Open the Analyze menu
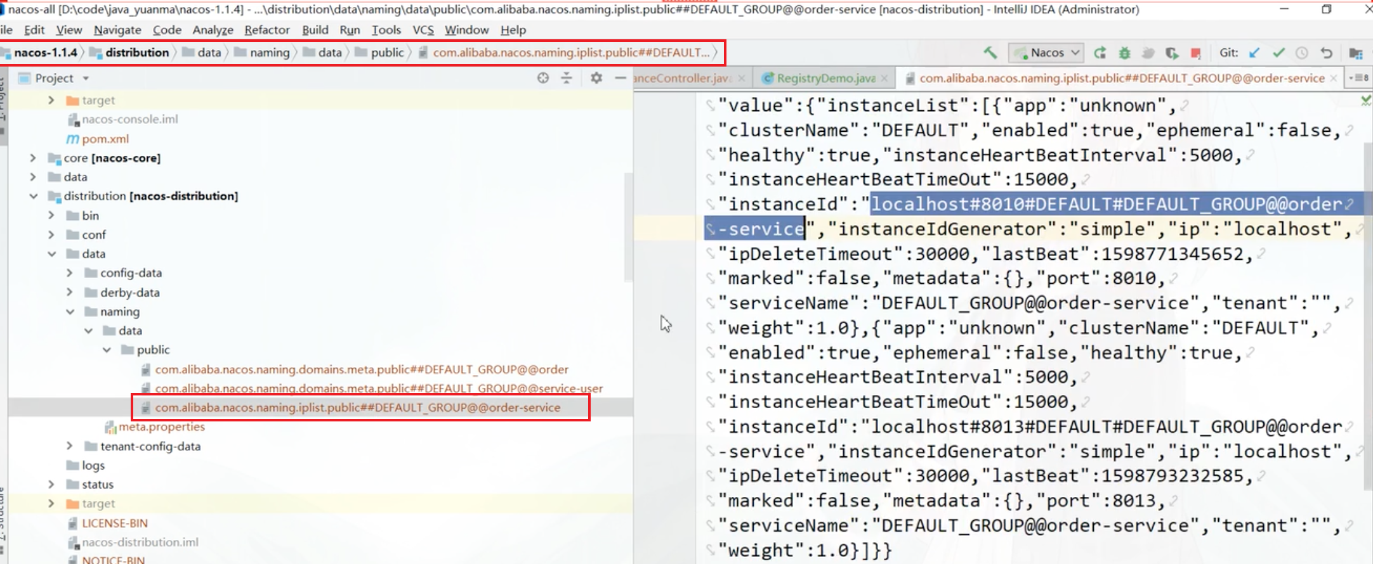 (213, 30)
